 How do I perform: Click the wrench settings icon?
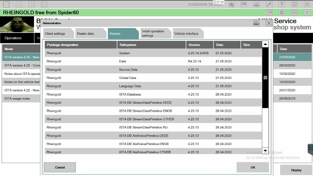pos(269,4)
